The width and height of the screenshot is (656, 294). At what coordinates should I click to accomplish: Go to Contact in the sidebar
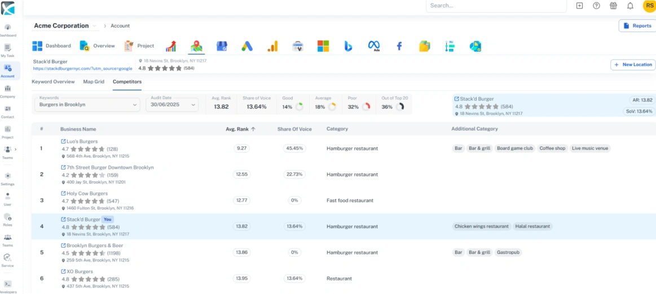pos(7,112)
